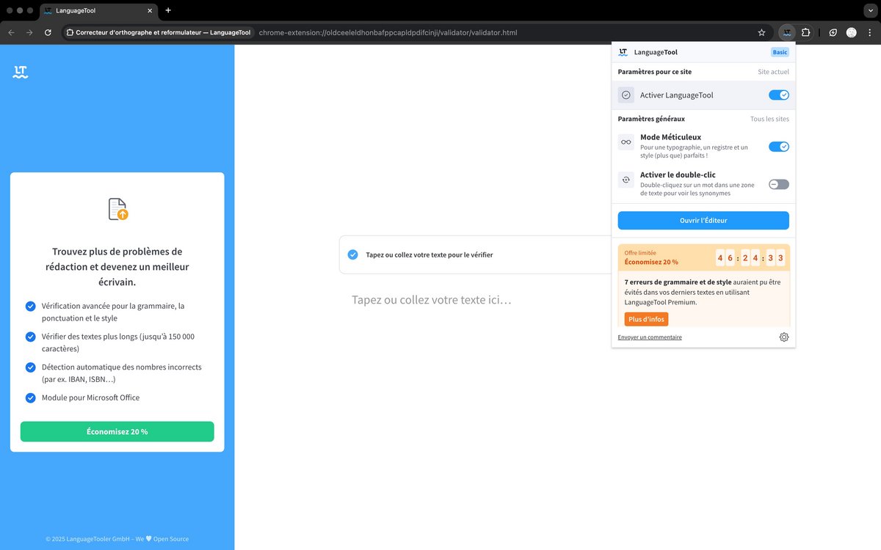The width and height of the screenshot is (881, 550).
Task: Click the Économisez 20 % green button
Action: pos(117,431)
